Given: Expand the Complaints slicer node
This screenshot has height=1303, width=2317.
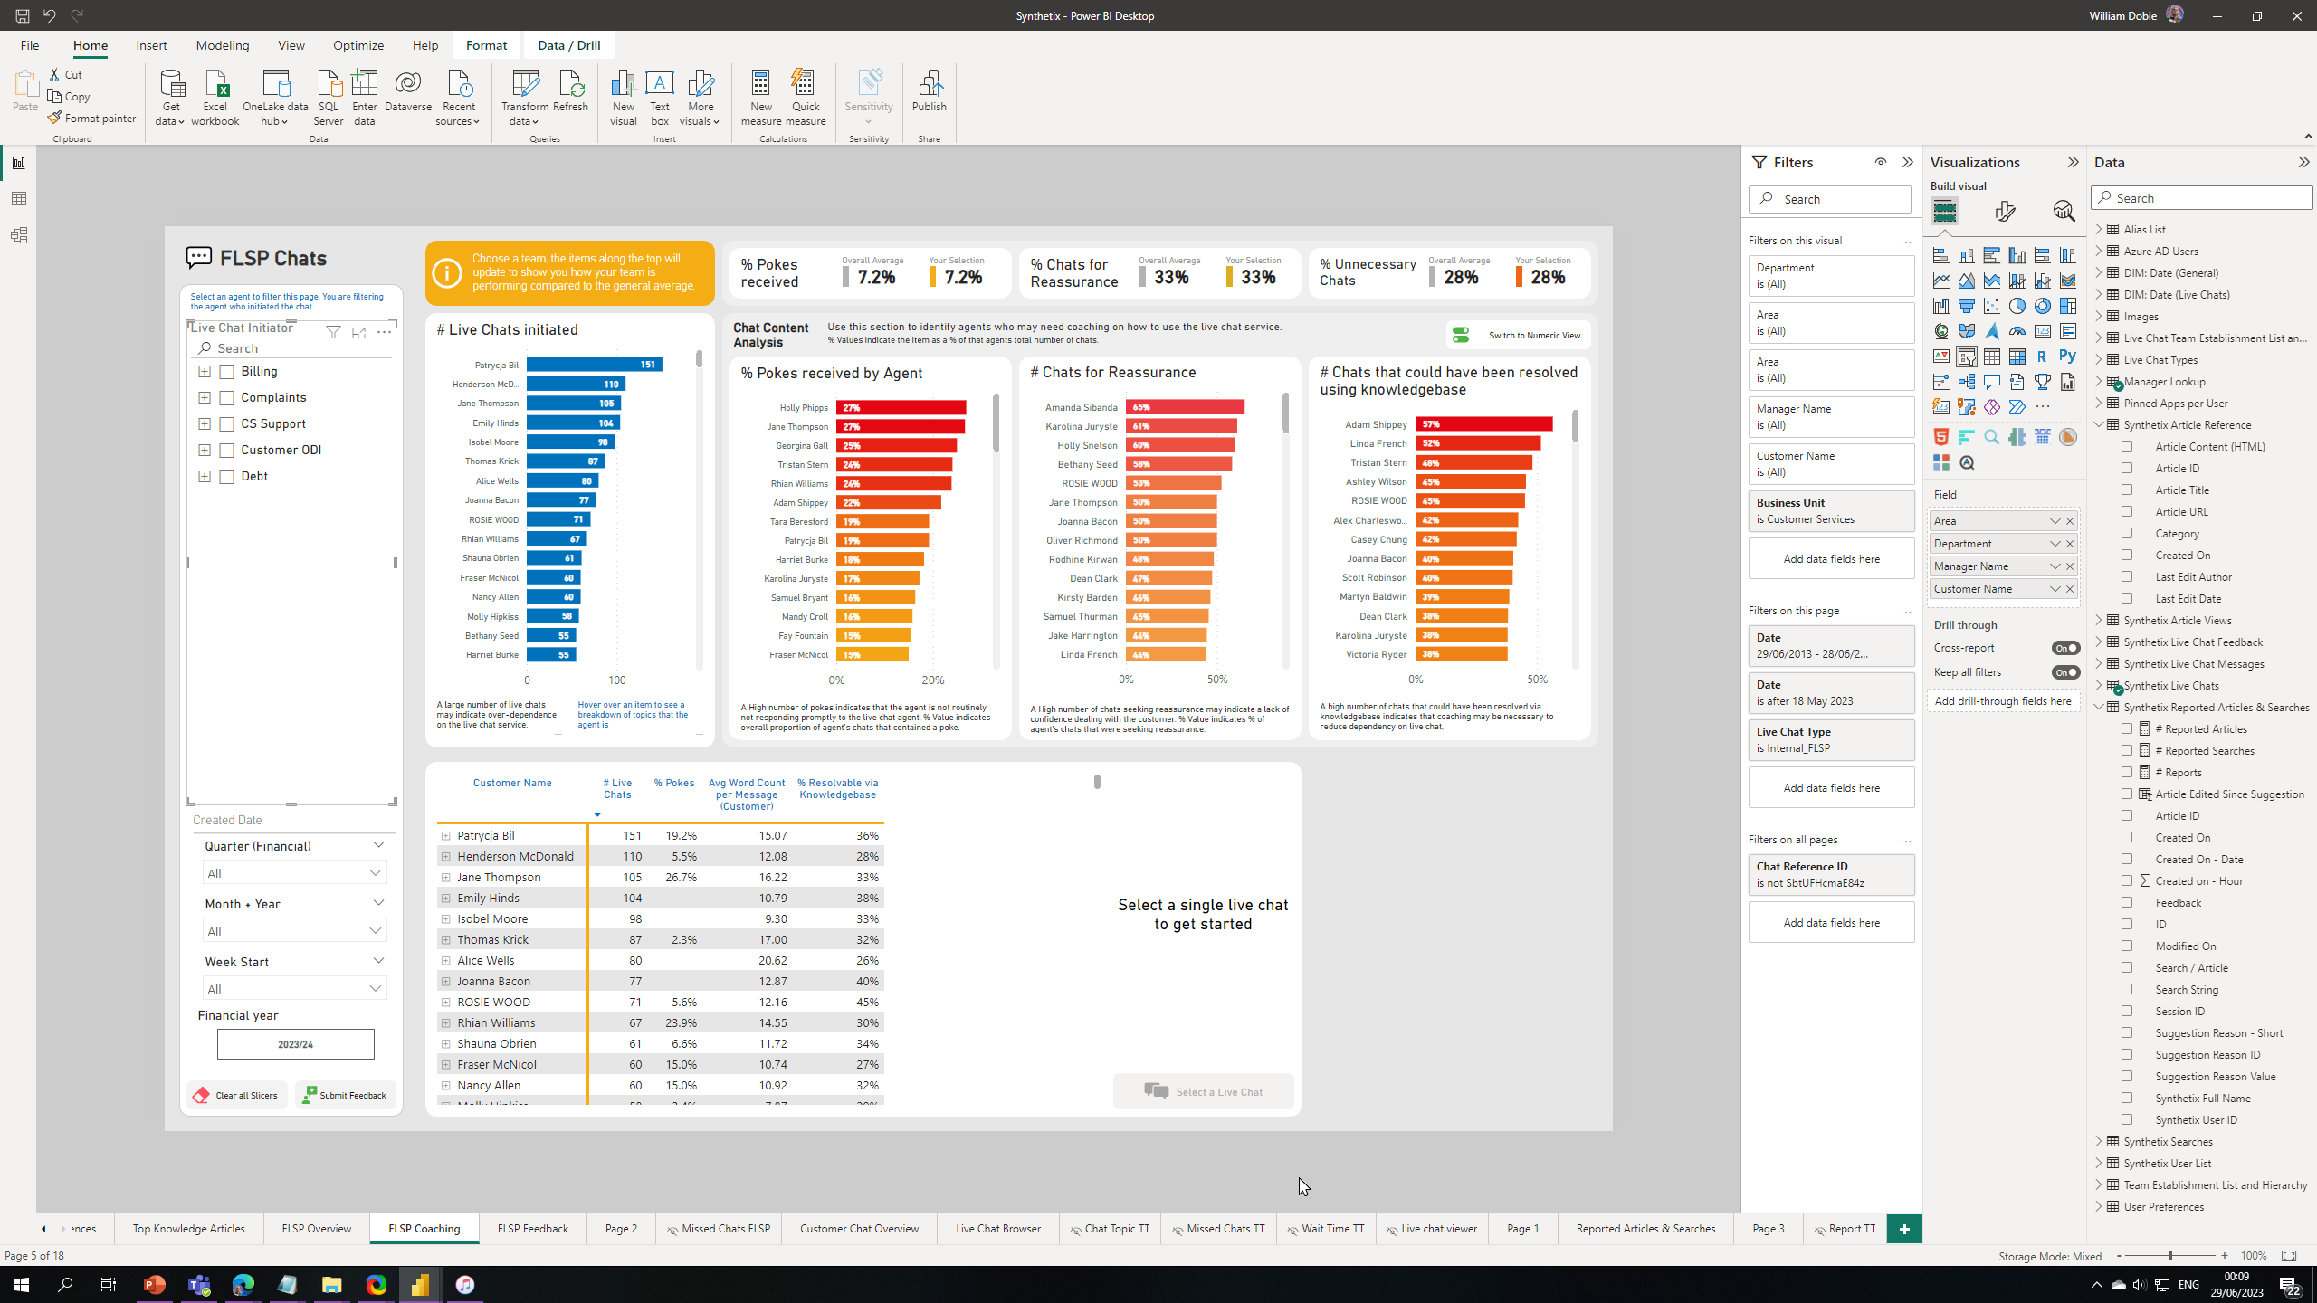Looking at the screenshot, I should [x=205, y=397].
